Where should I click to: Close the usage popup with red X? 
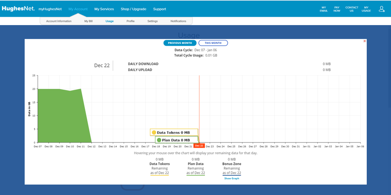click(x=365, y=41)
